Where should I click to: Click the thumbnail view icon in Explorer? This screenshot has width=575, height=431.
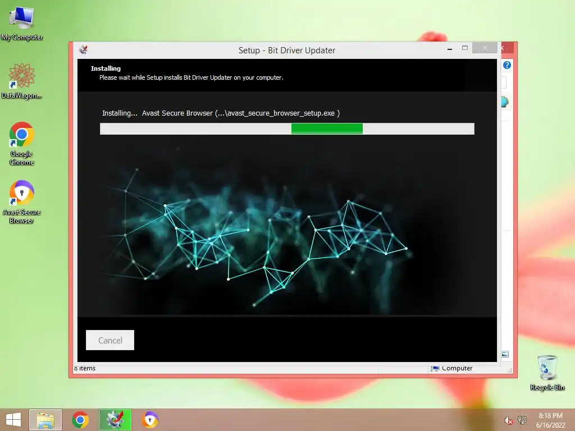pos(505,354)
